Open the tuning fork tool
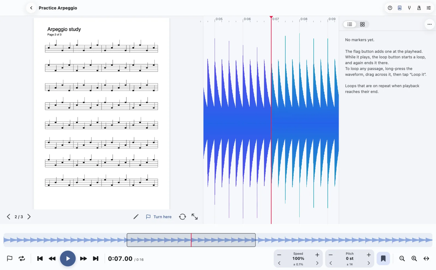The width and height of the screenshot is (436, 270). pyautogui.click(x=409, y=8)
